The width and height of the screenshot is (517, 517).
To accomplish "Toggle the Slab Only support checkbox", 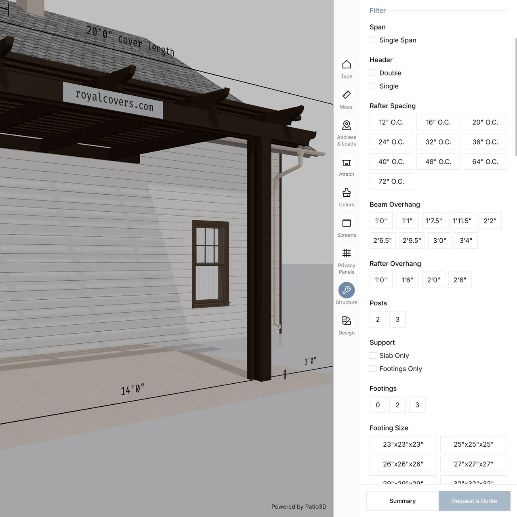I will [373, 355].
